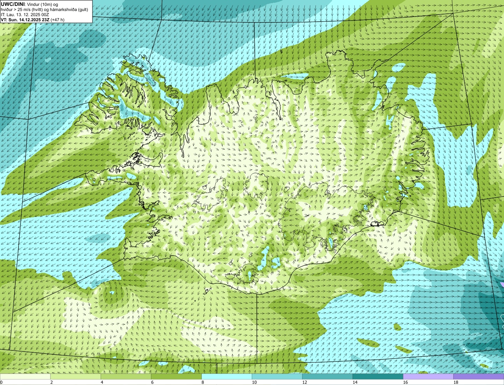This screenshot has width=504, height=385.
Task: Click the 14–16 m/s dark teal legend swatch
Action: tap(378, 377)
